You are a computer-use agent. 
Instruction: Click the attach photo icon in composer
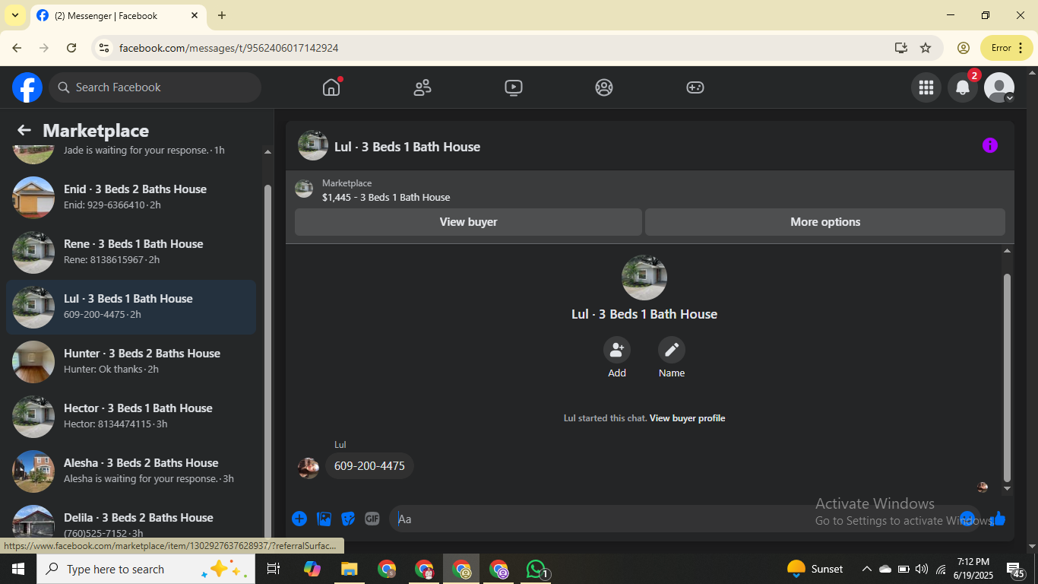(324, 519)
